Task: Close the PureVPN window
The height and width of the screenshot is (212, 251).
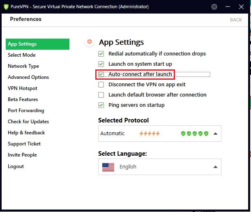Action: 241,7
